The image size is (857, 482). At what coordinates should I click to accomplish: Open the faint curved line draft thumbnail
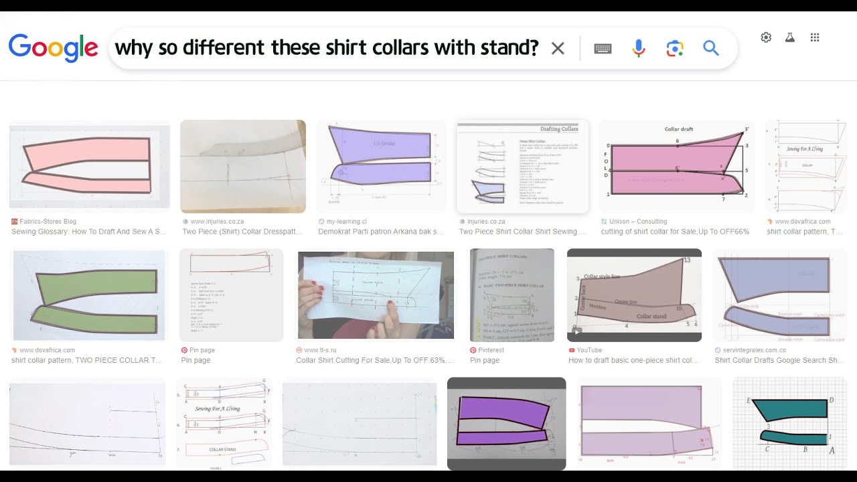[x=87, y=424]
